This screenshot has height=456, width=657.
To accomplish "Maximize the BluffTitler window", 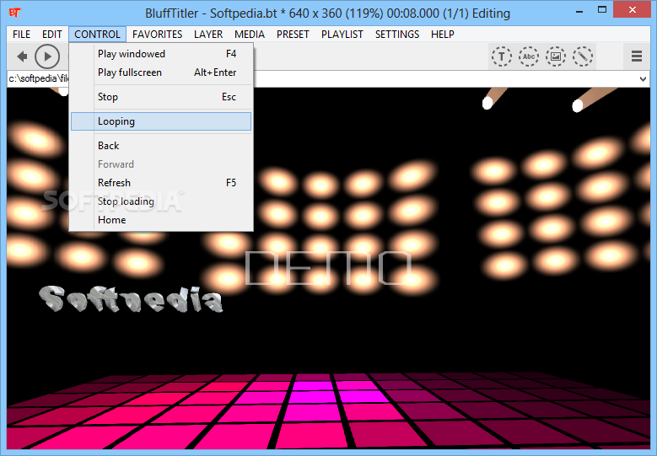I will click(x=602, y=10).
